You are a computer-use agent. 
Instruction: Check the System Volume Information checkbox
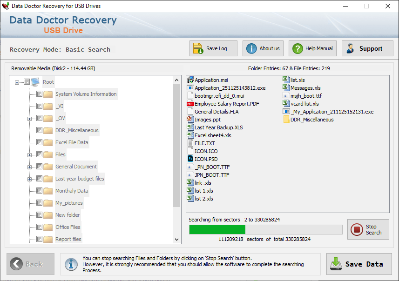39,94
